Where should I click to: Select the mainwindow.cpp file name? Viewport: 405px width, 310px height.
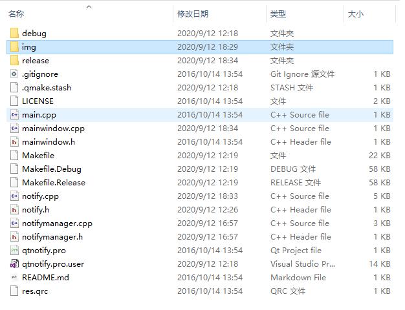53,129
